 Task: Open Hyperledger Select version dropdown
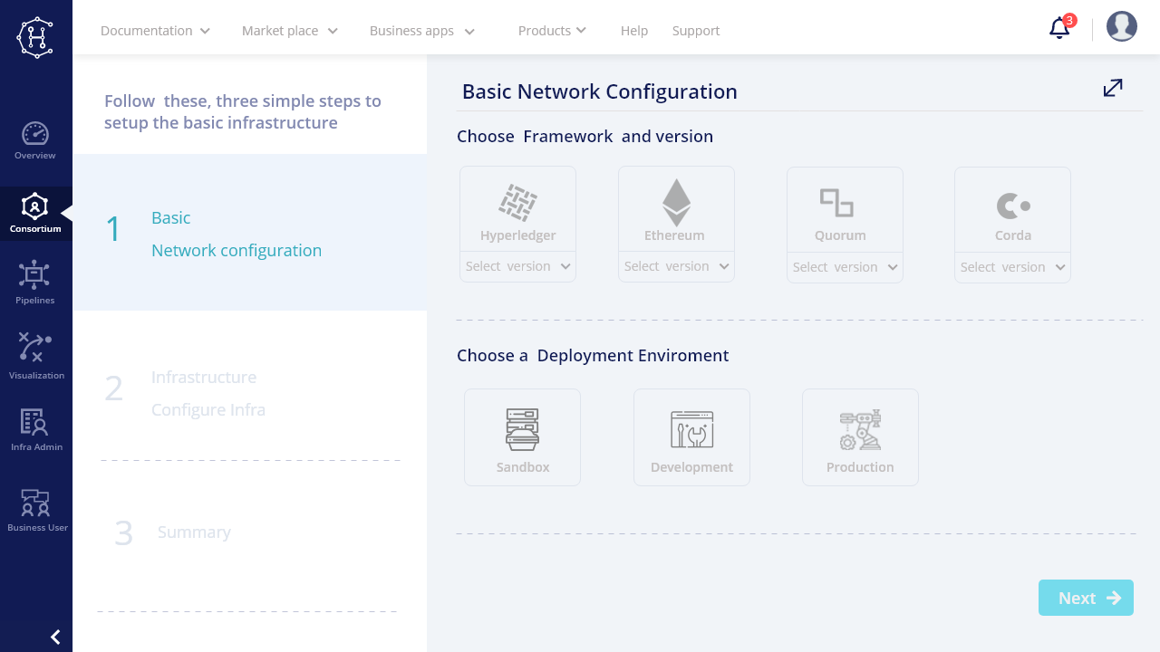(517, 266)
